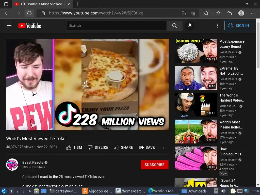Open taskbar file manager icon
260x195 pixels.
click(37, 191)
